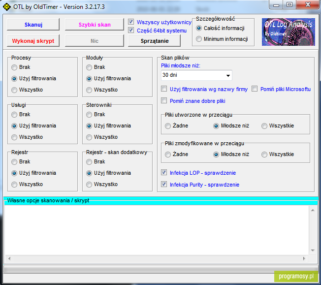This screenshot has height=285, width=321.
Task: Start a quick scan with Szybki skan
Action: pos(95,25)
